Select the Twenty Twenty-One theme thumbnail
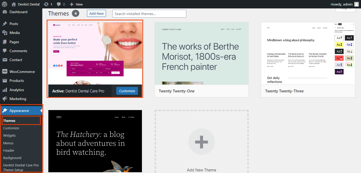 click(x=201, y=53)
